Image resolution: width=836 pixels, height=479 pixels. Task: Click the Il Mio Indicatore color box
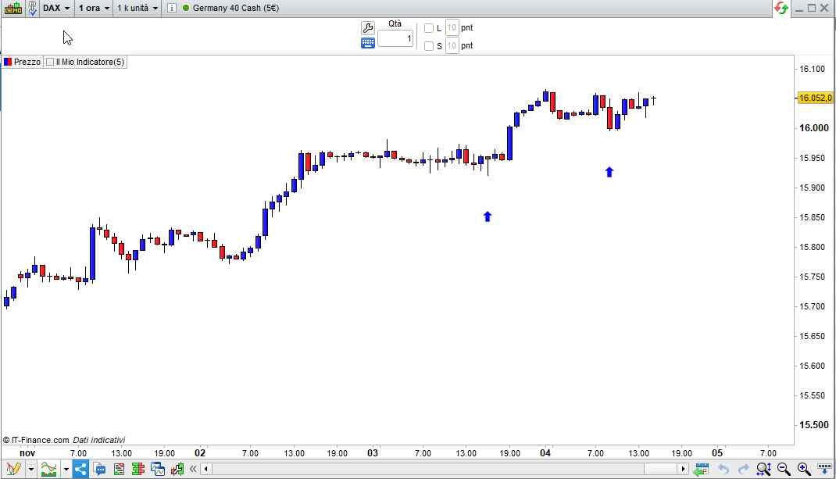tap(50, 62)
